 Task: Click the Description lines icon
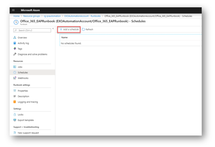click(x=15, y=96)
